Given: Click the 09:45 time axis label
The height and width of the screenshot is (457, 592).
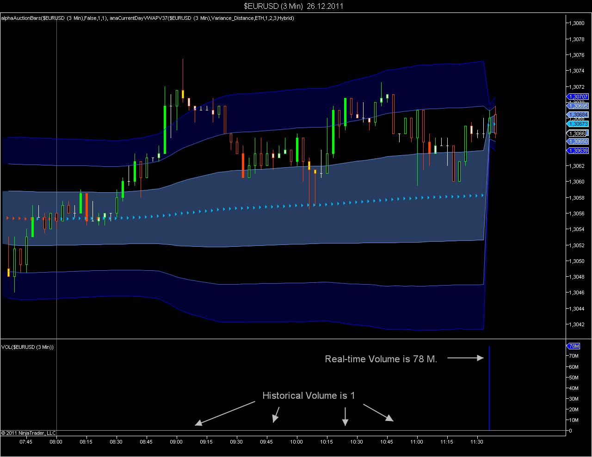Looking at the screenshot, I should coord(266,442).
